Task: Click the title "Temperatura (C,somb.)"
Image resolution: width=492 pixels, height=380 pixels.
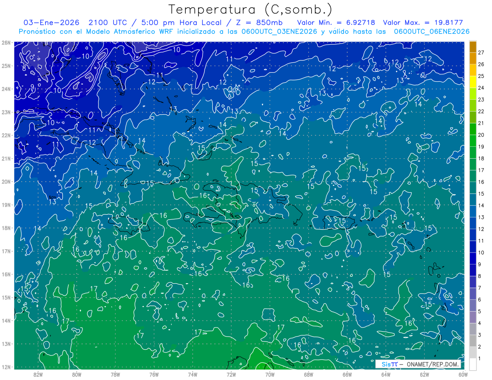Action: click(251, 9)
